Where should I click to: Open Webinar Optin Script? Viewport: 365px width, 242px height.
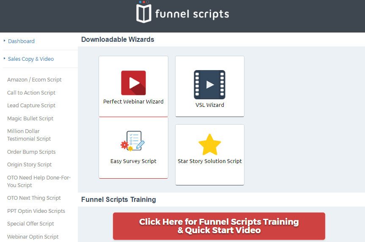[x=33, y=237]
